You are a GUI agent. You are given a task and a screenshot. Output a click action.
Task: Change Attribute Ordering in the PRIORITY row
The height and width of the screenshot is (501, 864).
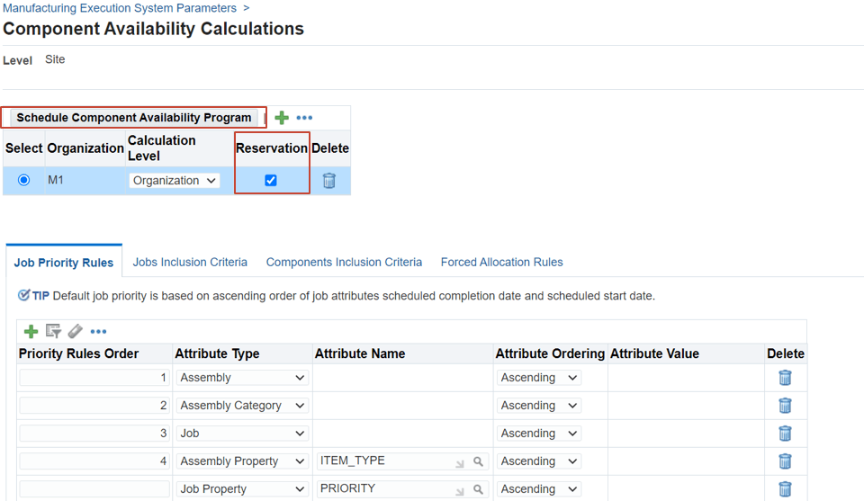click(x=539, y=489)
